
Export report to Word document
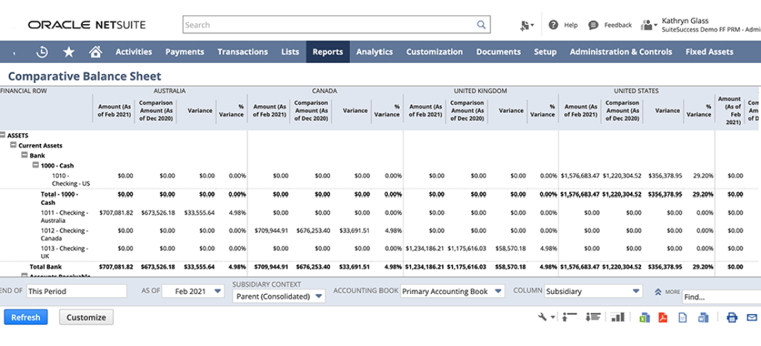pyautogui.click(x=703, y=318)
